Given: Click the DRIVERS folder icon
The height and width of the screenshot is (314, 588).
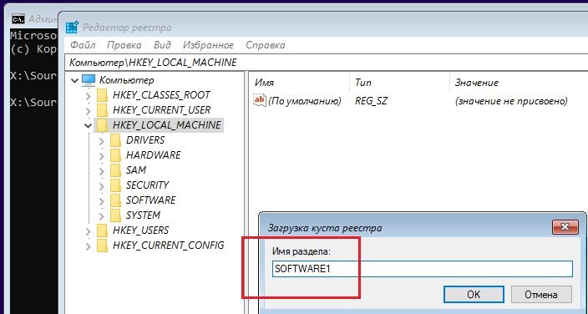Looking at the screenshot, I should pyautogui.click(x=116, y=140).
